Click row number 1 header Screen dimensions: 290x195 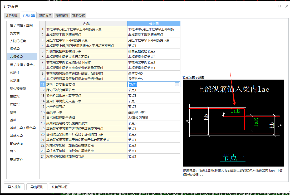click(42, 29)
